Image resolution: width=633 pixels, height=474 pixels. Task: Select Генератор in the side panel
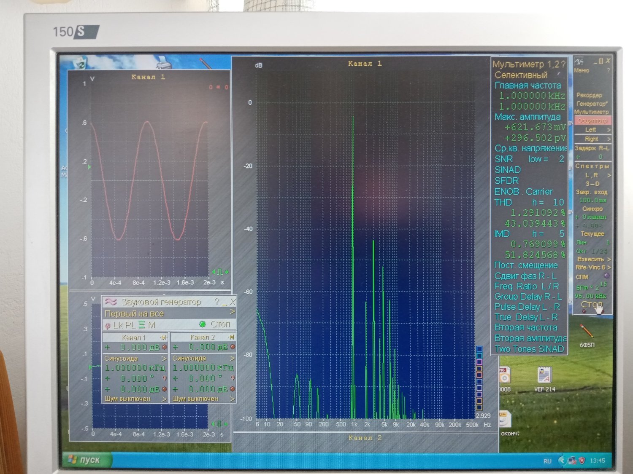coord(592,104)
